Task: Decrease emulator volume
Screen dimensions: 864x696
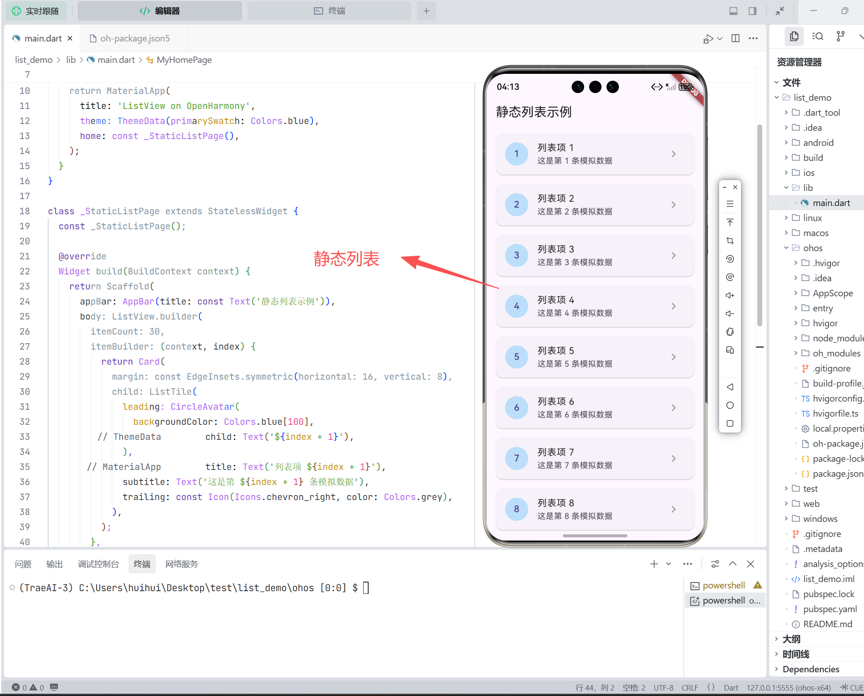Action: tap(730, 313)
